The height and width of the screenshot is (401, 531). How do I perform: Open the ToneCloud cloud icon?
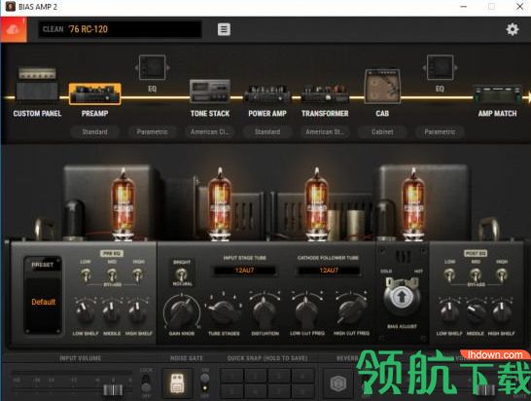[14, 29]
